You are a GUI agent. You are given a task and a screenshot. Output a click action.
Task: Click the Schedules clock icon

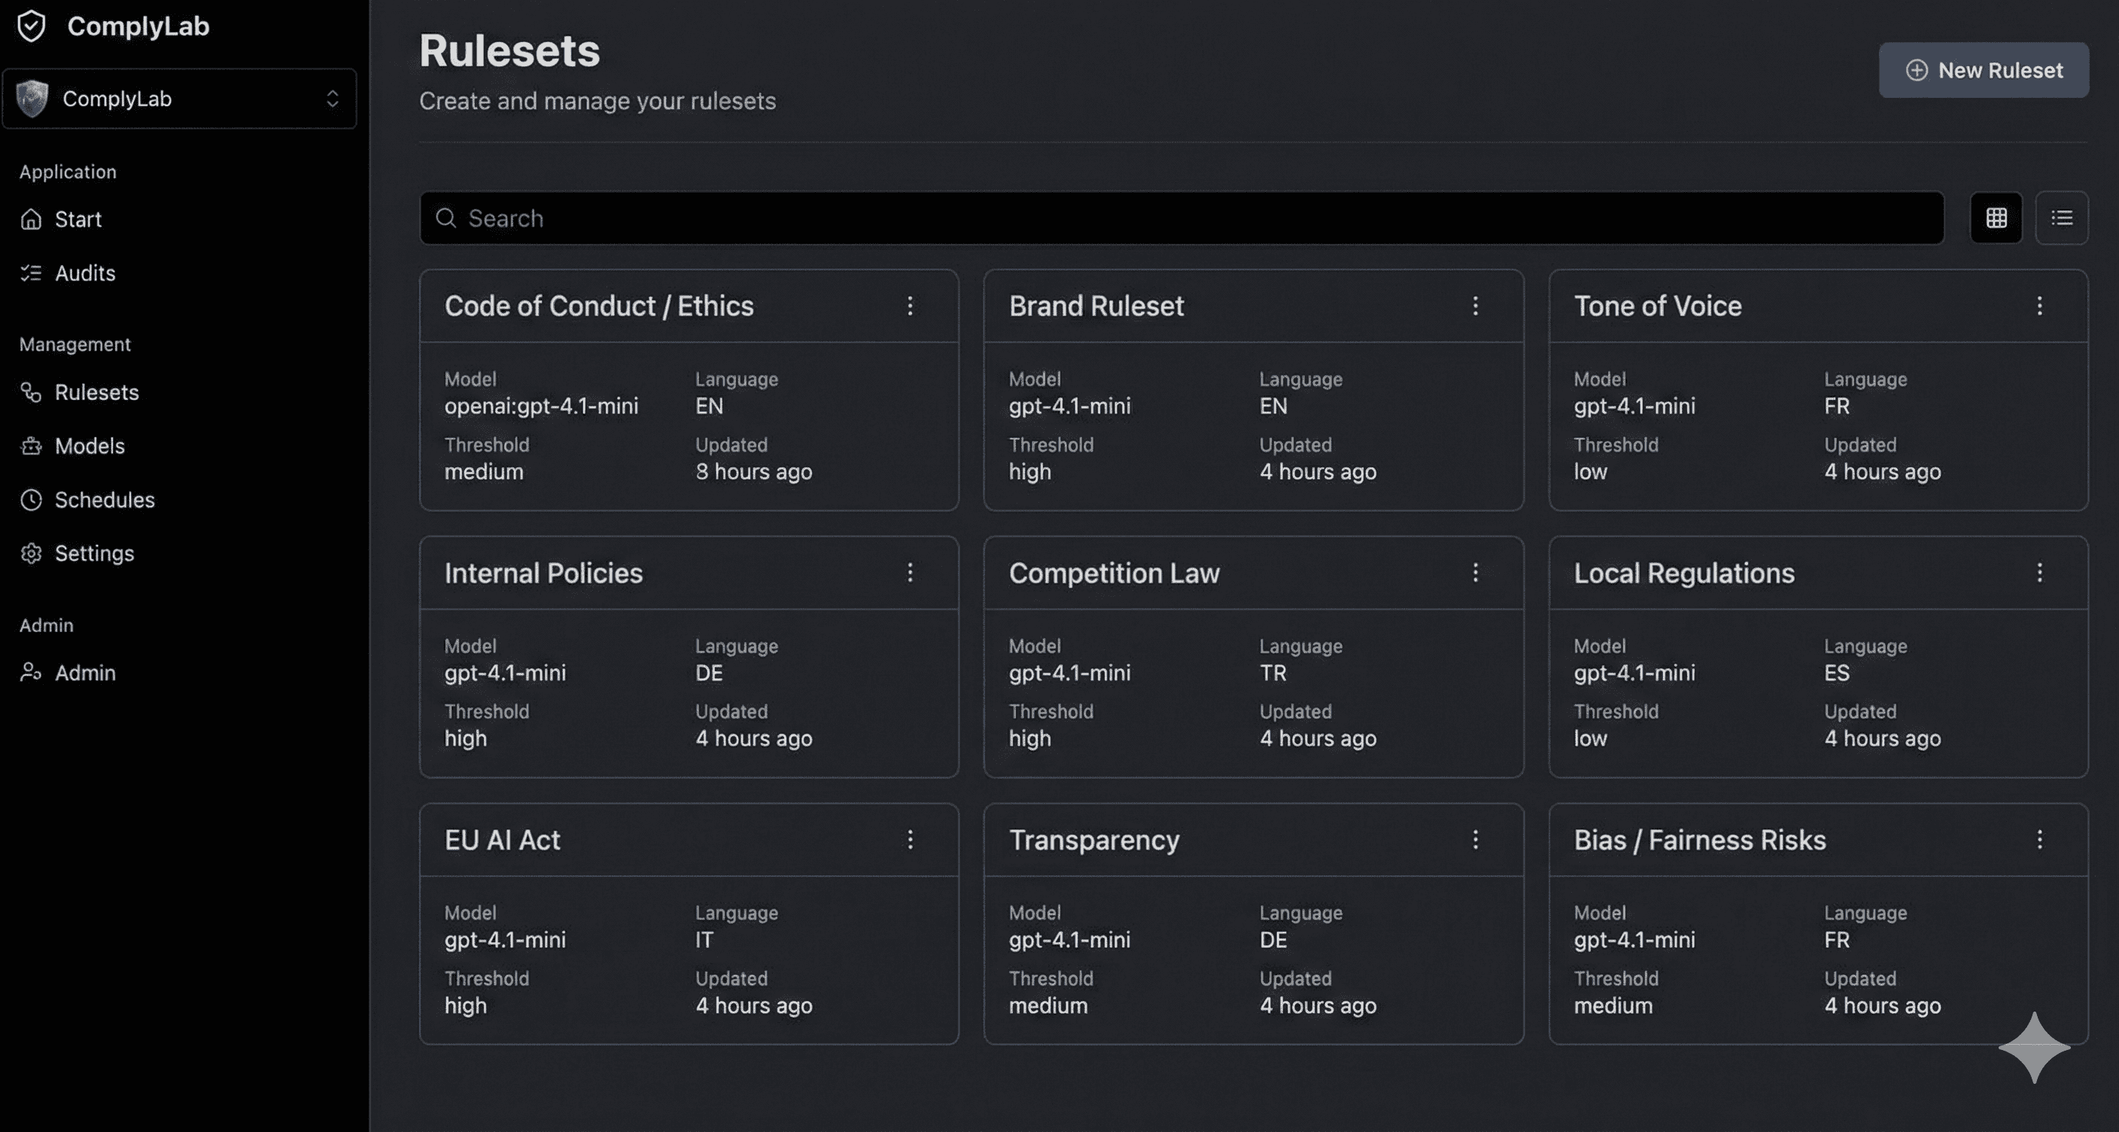[32, 501]
